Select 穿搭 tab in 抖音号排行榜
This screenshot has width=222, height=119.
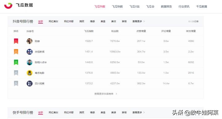124,21
